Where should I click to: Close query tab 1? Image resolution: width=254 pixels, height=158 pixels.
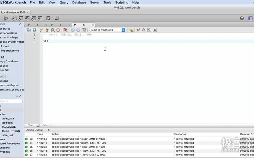click(46, 25)
